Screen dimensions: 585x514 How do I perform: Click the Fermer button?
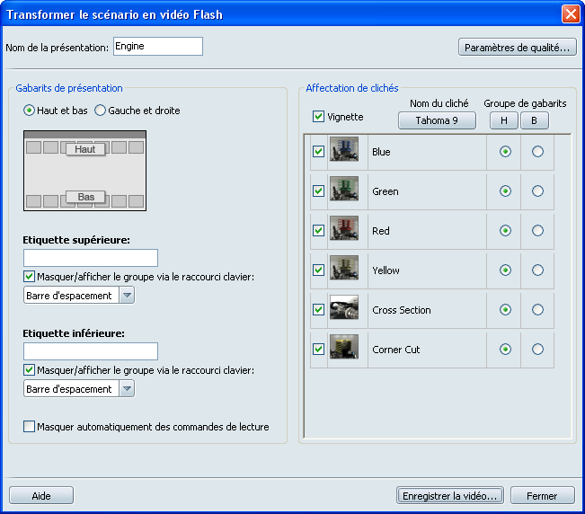[x=542, y=496]
